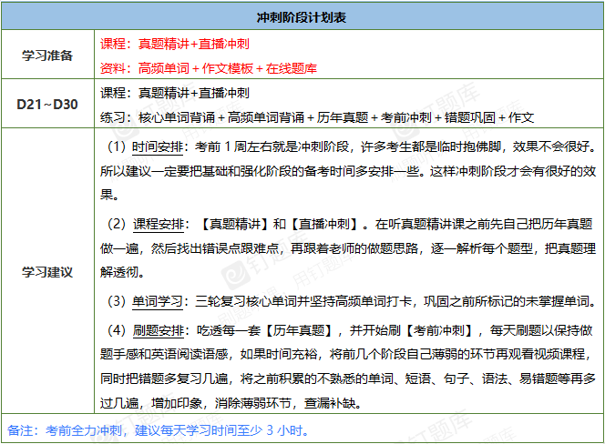
Task: Select the 学习建议 row header cell
Action: point(47,272)
